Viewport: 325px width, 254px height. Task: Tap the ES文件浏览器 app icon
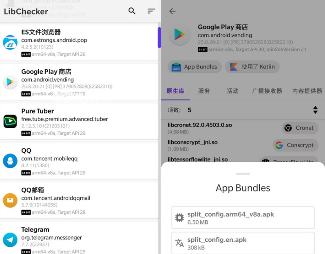(10, 43)
